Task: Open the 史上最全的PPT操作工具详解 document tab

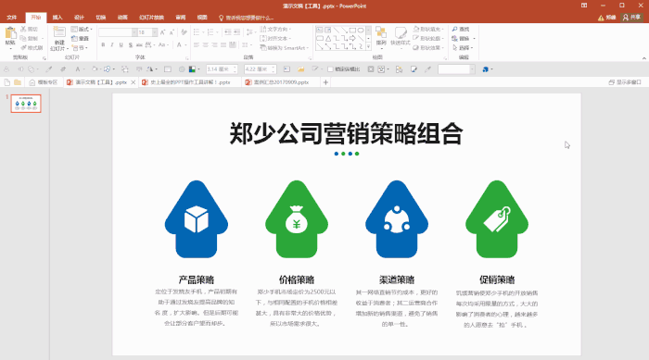Action: click(190, 82)
